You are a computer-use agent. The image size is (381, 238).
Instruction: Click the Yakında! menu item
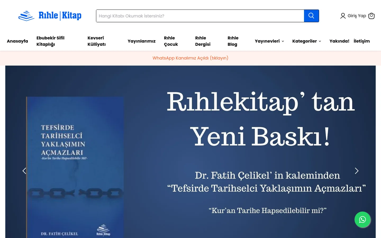(339, 41)
